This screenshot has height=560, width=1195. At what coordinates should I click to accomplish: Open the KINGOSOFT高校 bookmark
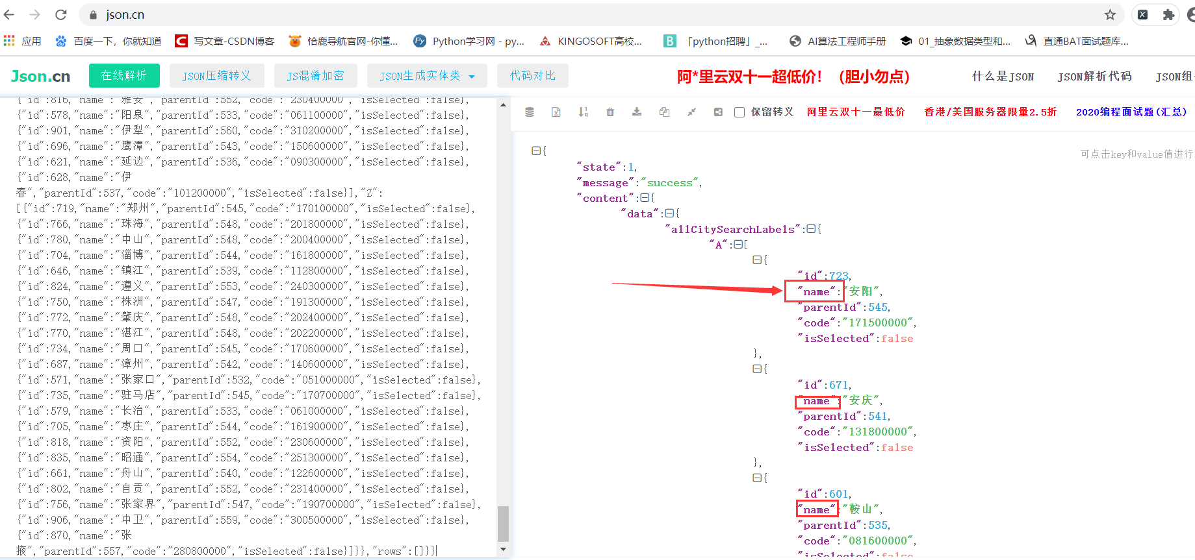tap(591, 41)
